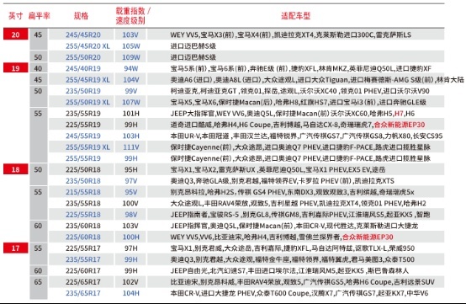
Task: Click the 规格 column header
Action: [81, 16]
